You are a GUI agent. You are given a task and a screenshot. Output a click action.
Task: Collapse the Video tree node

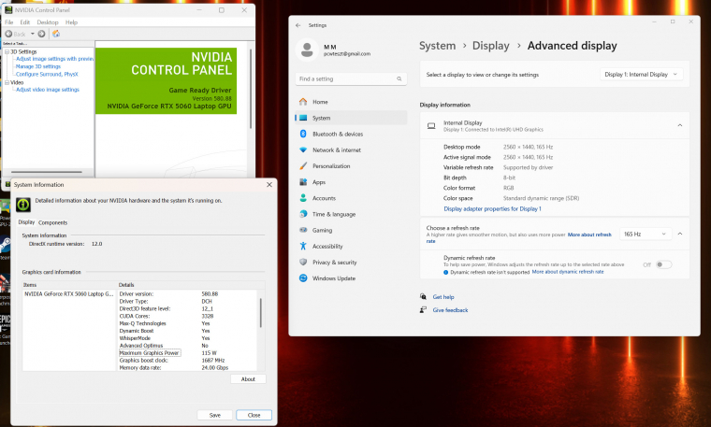(x=7, y=83)
